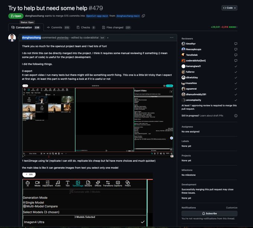
Task: Open reviewer dhanushreddy291's name link
Action: click(x=196, y=95)
